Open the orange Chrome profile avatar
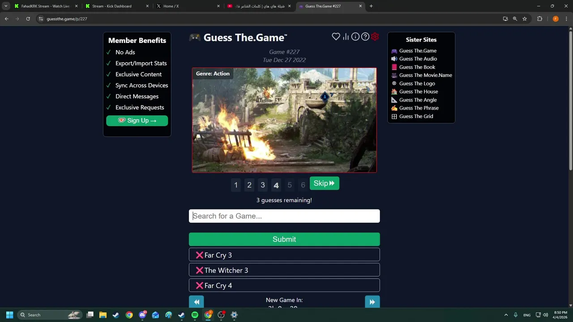This screenshot has width=573, height=322. [x=556, y=19]
